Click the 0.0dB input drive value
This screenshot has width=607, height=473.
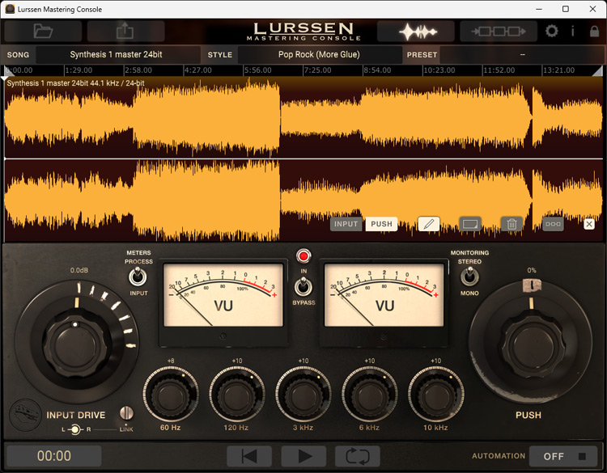pos(79,270)
